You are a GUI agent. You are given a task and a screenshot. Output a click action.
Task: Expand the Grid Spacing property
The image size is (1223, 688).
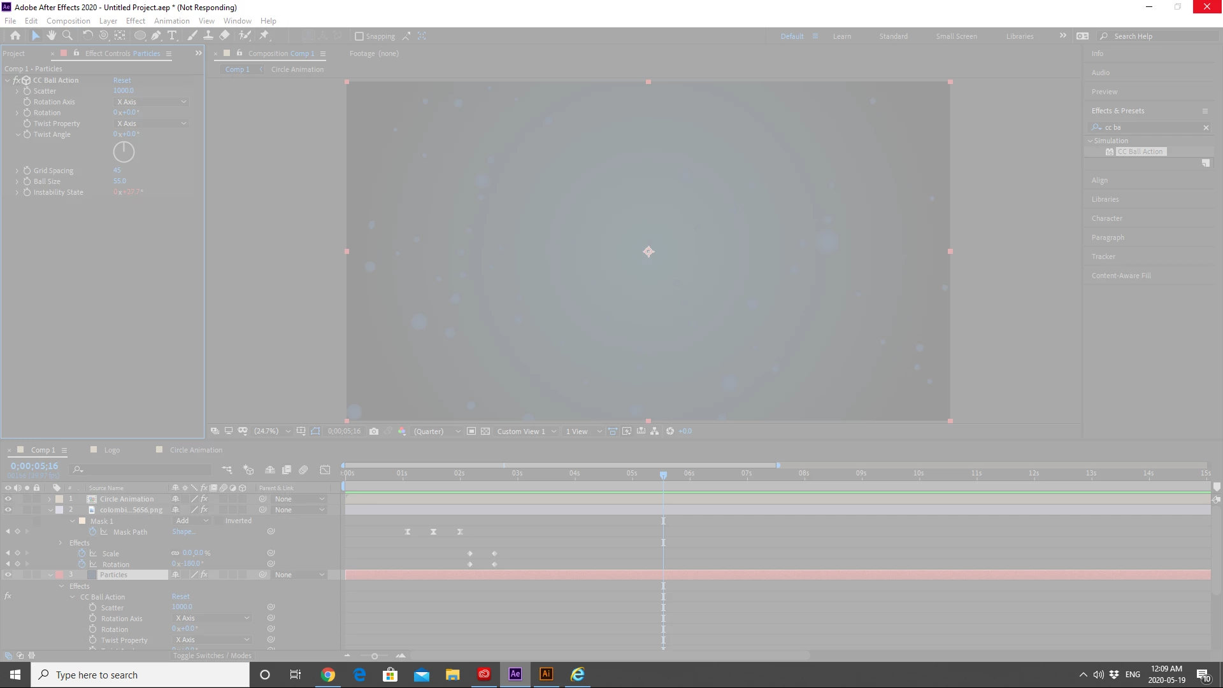17,171
